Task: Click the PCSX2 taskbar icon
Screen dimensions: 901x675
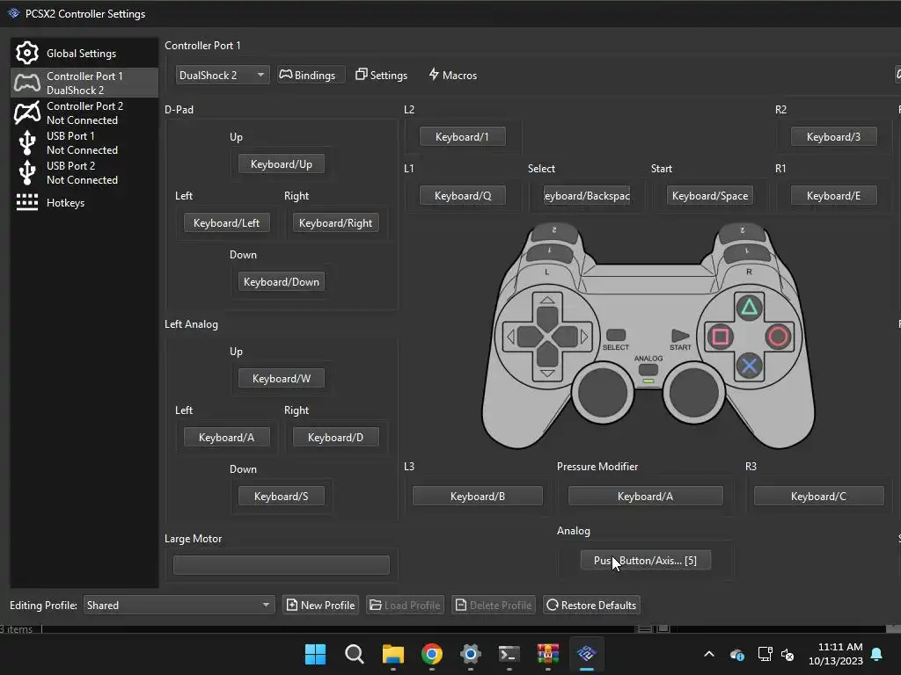Action: [x=587, y=654]
